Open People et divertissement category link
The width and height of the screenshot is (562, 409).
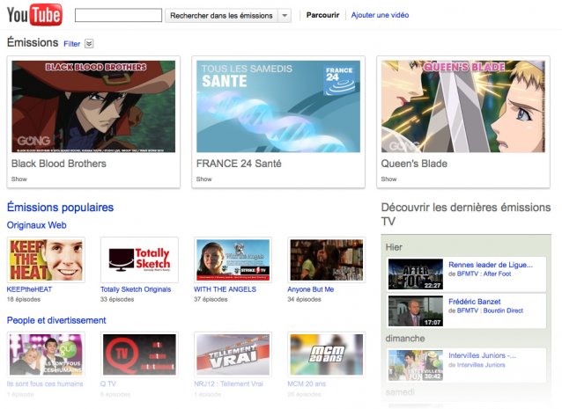pyautogui.click(x=56, y=320)
